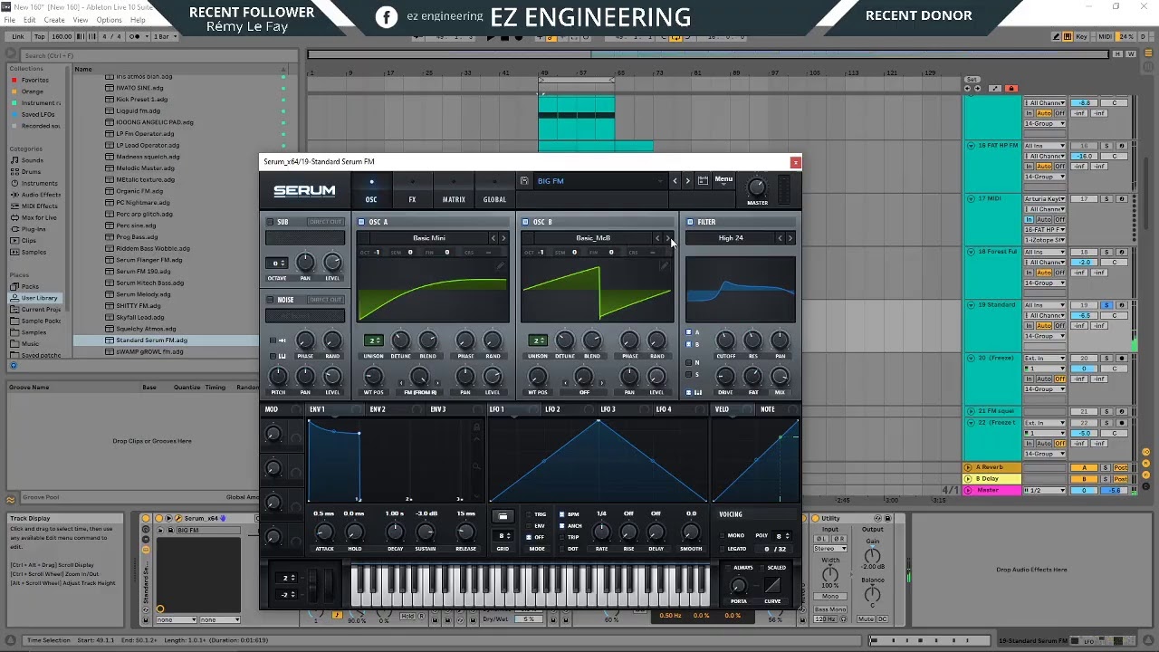
Task: Open the OSC B warp mode selector OFF
Action: (584, 392)
